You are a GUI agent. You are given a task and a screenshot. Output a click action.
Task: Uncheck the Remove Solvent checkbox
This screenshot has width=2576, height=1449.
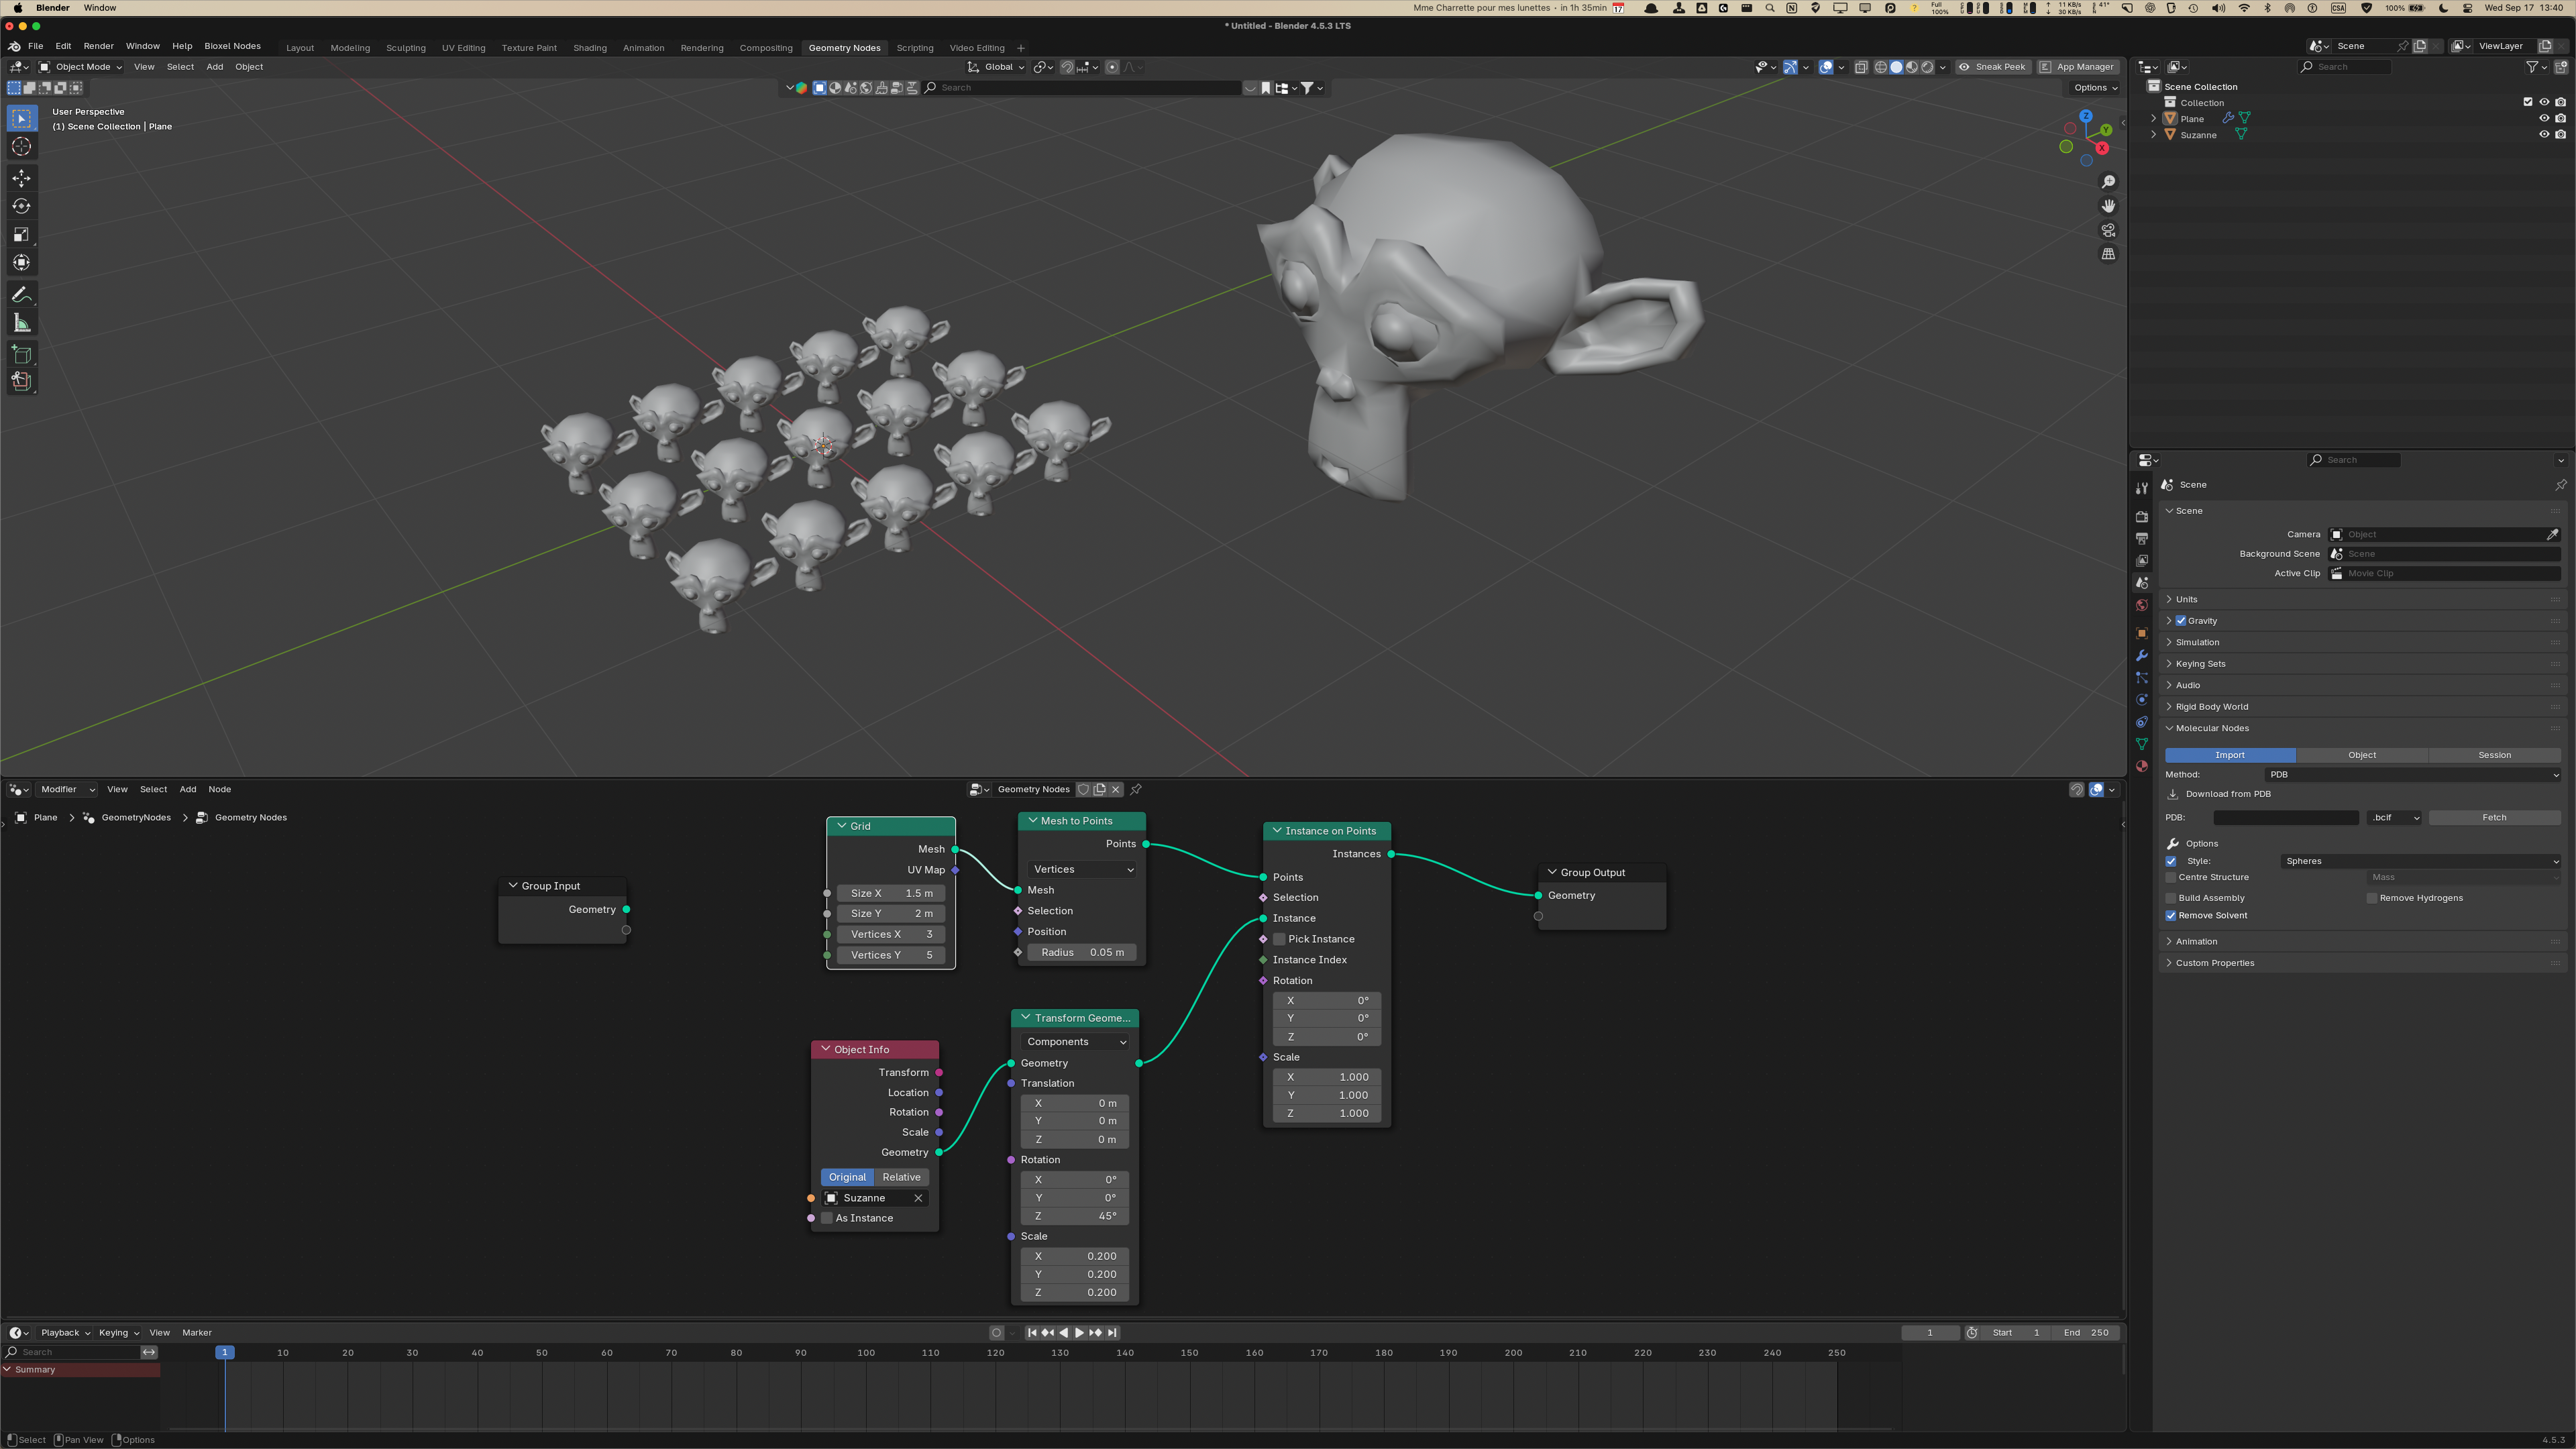tap(2171, 916)
